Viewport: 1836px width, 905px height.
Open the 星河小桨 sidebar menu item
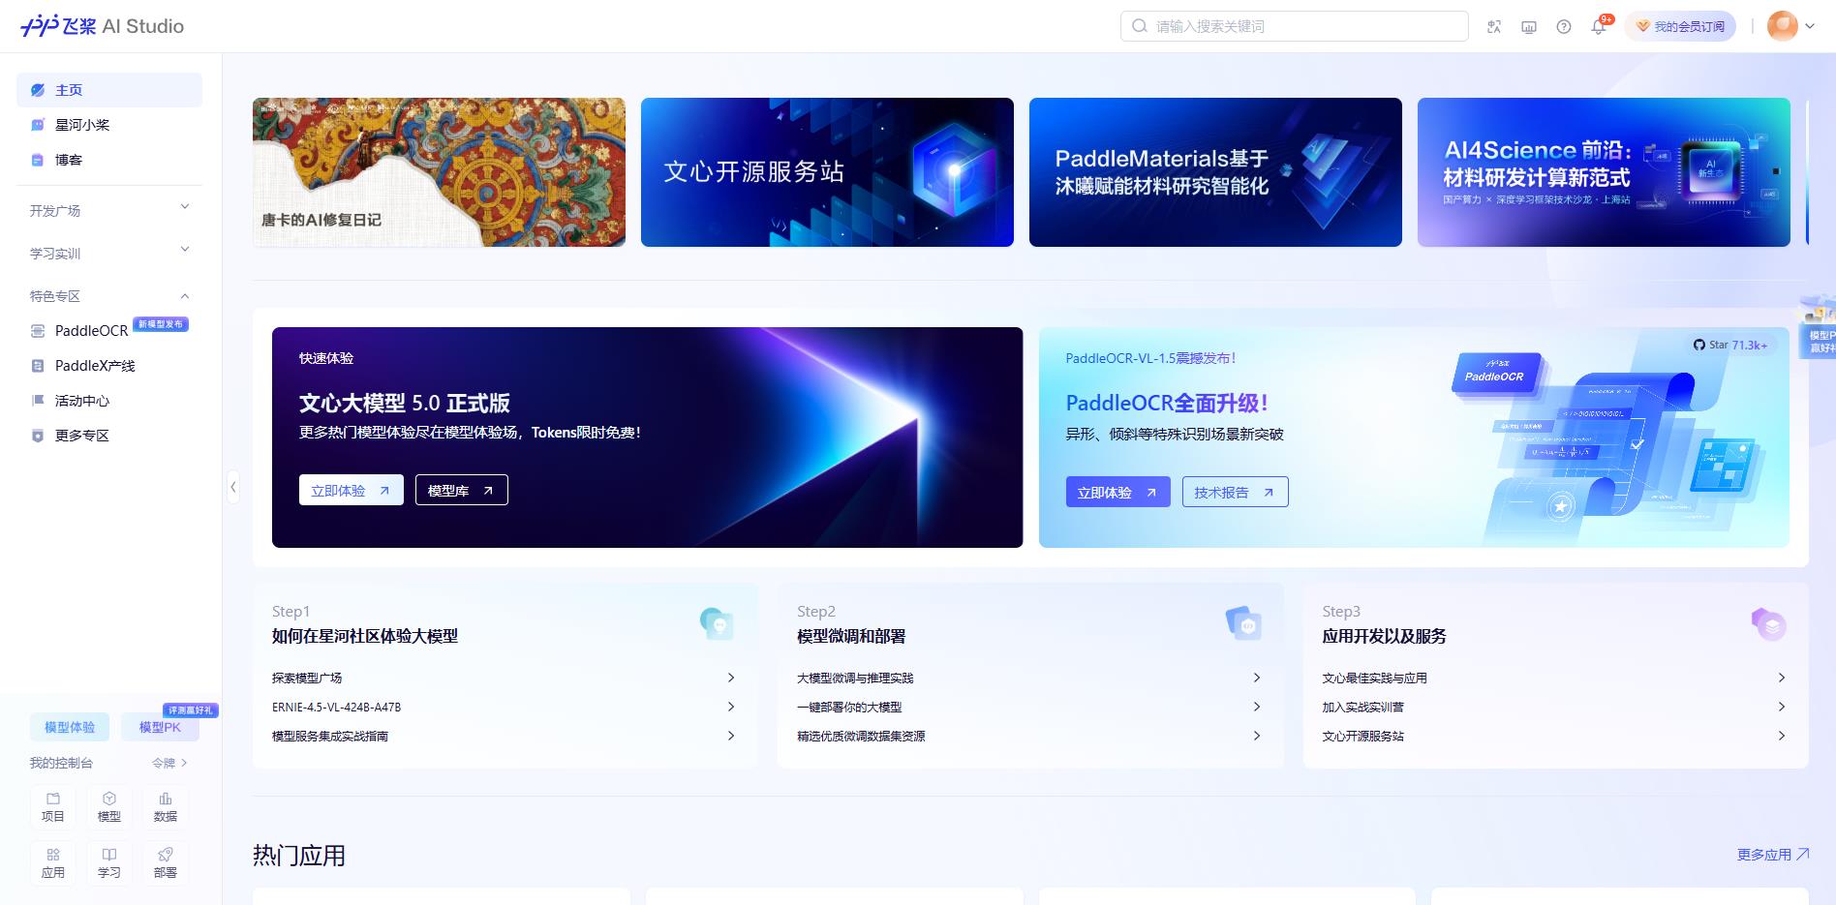click(82, 124)
